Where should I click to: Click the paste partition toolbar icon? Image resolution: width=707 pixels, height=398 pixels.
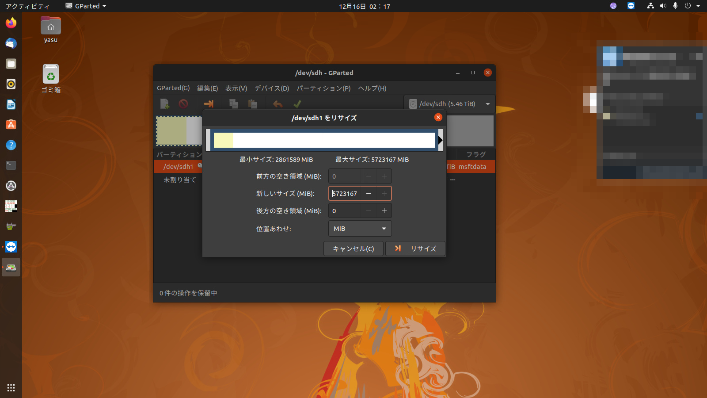(x=253, y=104)
